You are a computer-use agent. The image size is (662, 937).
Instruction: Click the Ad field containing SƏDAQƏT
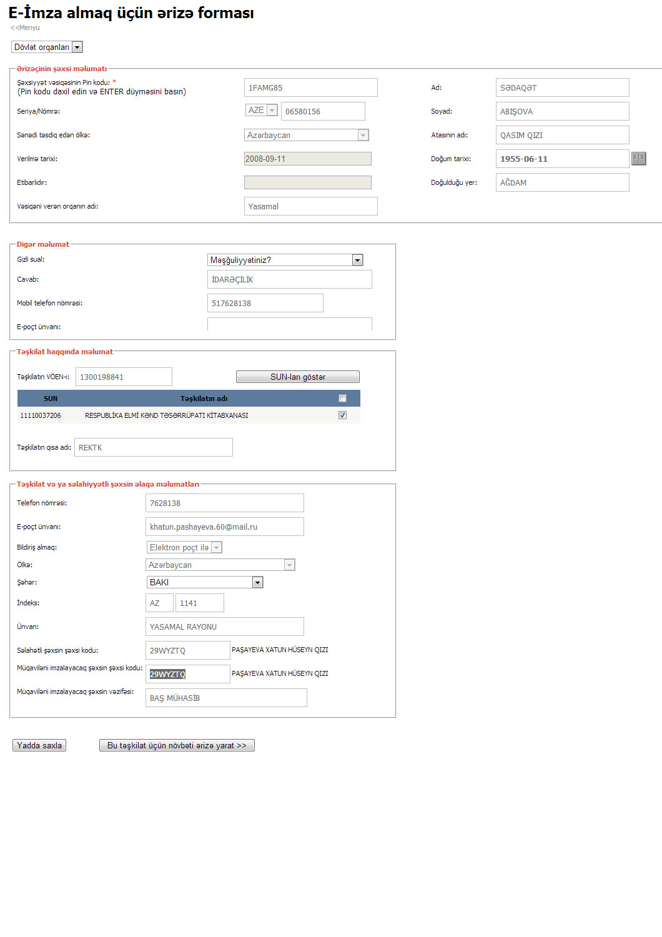tap(563, 87)
